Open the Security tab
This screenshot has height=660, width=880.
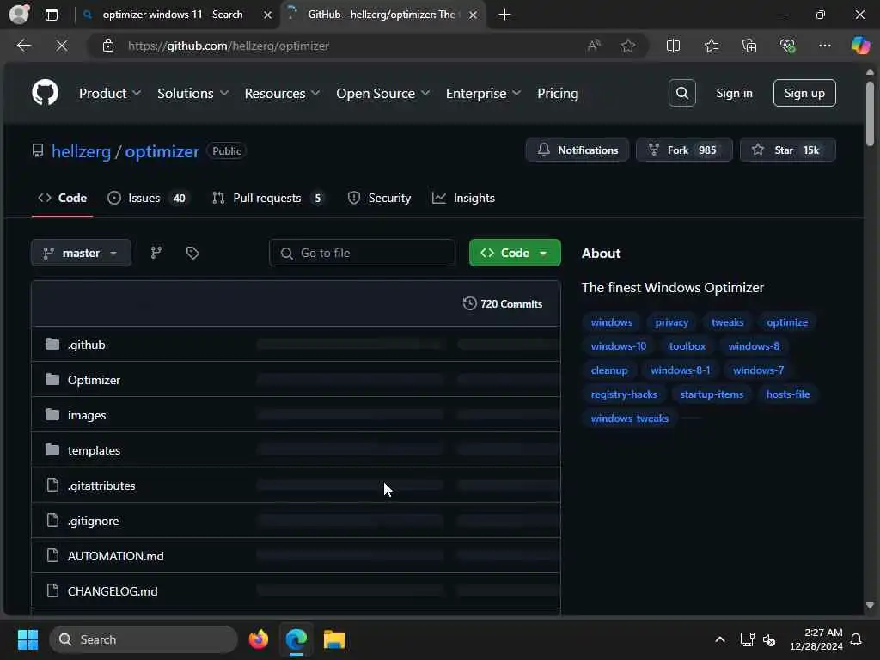point(379,199)
